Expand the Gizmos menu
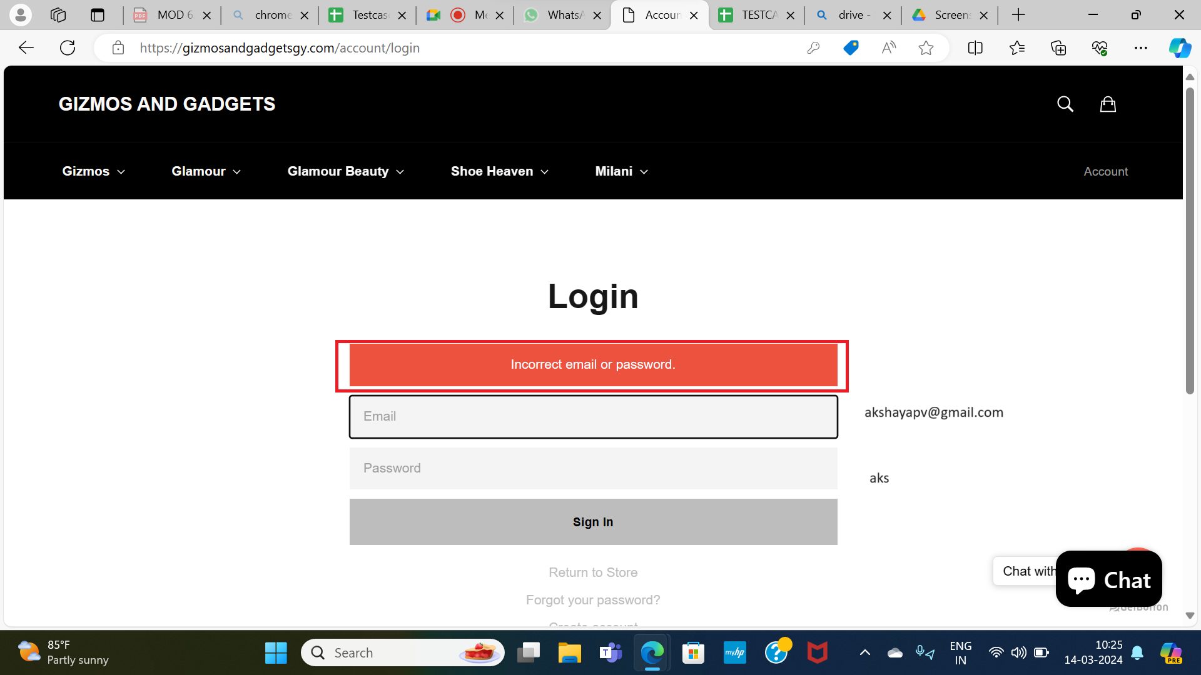Viewport: 1201px width, 675px height. (x=93, y=171)
